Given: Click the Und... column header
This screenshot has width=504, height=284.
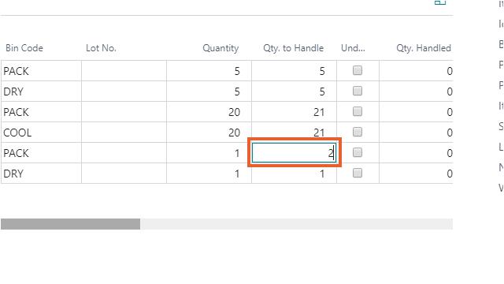Looking at the screenshot, I should [x=353, y=48].
